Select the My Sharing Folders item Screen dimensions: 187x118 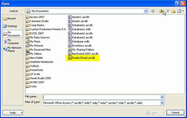(x=81, y=50)
